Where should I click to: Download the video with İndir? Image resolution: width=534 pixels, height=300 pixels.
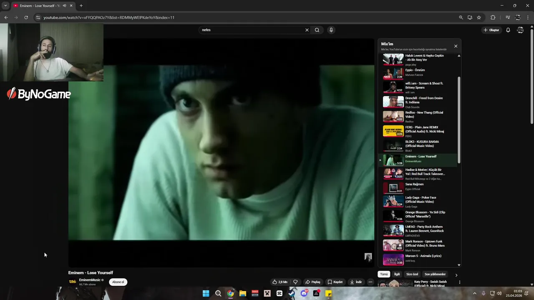(356, 282)
